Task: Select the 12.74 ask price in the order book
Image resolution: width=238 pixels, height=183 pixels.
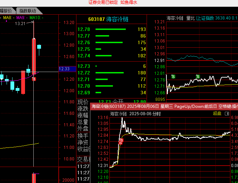Action: click(x=84, y=56)
